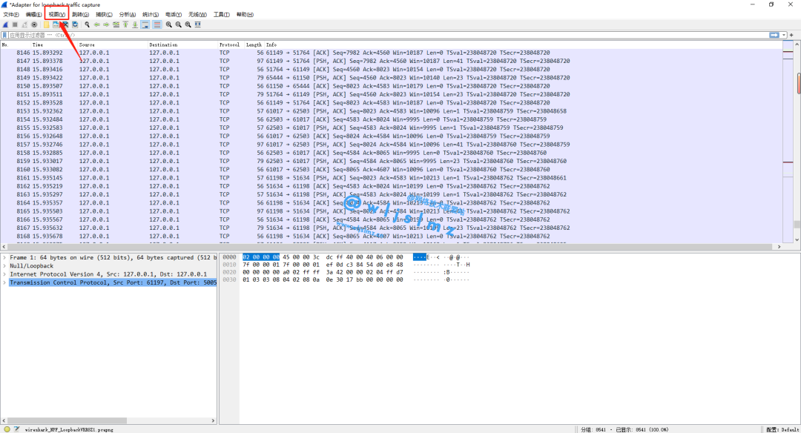The width and height of the screenshot is (801, 433).
Task: Open the display filter history dropdown
Action: (x=784, y=36)
